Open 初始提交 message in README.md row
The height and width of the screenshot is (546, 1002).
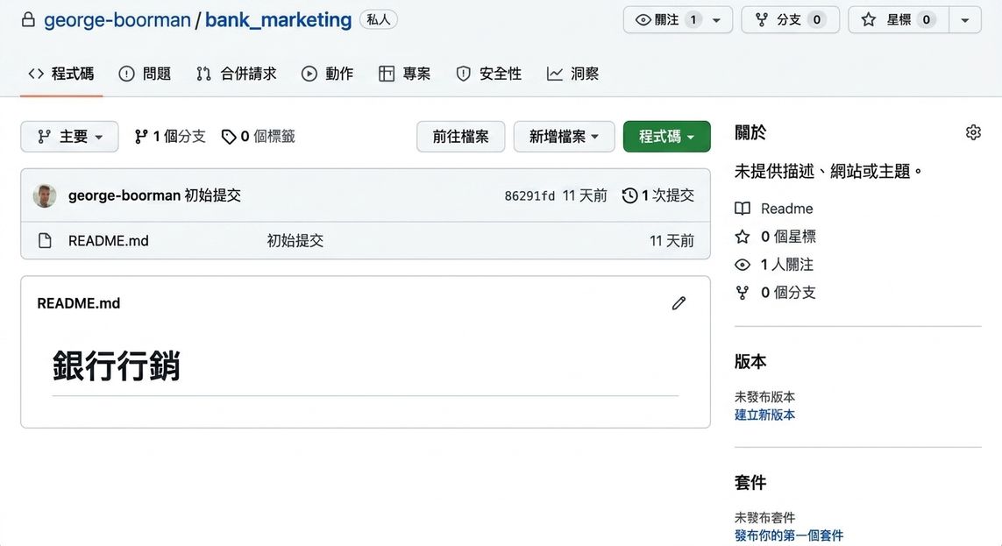pos(295,241)
